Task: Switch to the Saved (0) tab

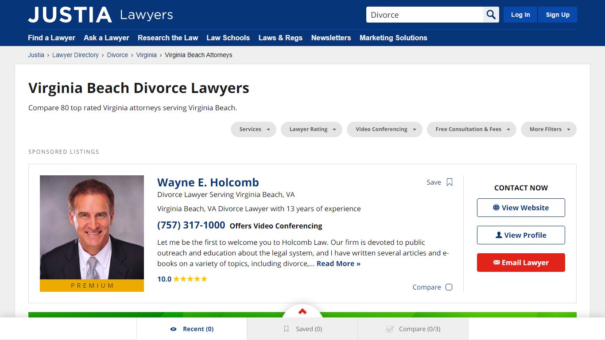Action: [x=302, y=329]
